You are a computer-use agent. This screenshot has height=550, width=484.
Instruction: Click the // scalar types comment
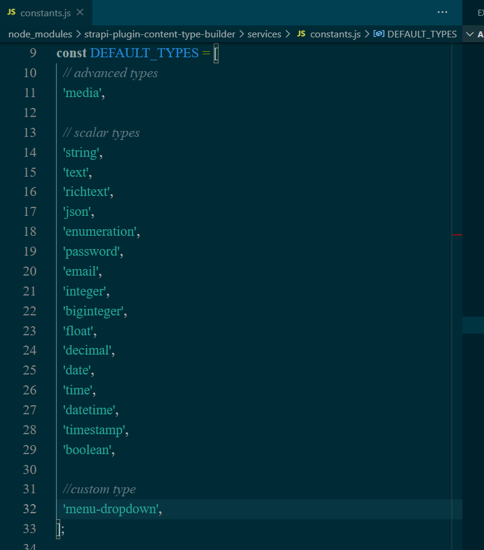pyautogui.click(x=101, y=133)
